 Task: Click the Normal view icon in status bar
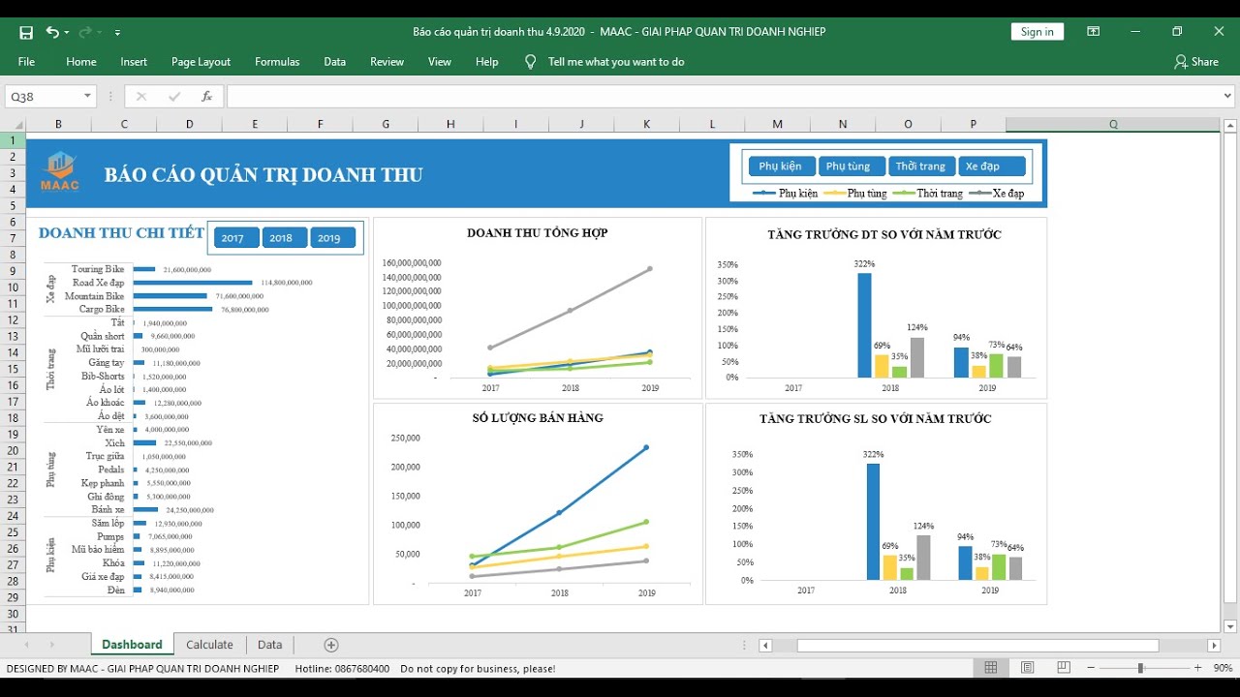pyautogui.click(x=991, y=668)
